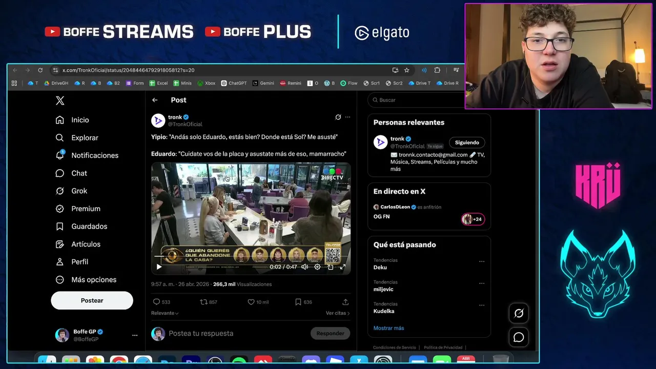This screenshot has width=656, height=369.
Task: Go to Inicio in the sidebar
Action: 72,120
